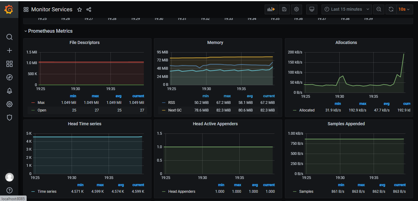Viewport: 418px width, 201px height.
Task: Click the Monitor Services dashboard title
Action: coord(52,9)
